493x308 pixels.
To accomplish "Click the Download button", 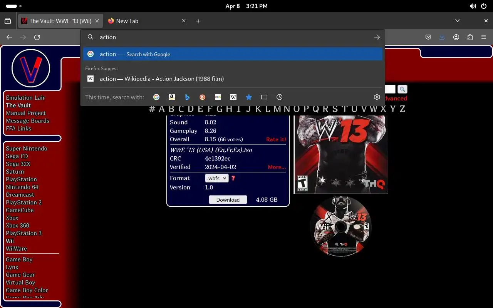I will [228, 200].
